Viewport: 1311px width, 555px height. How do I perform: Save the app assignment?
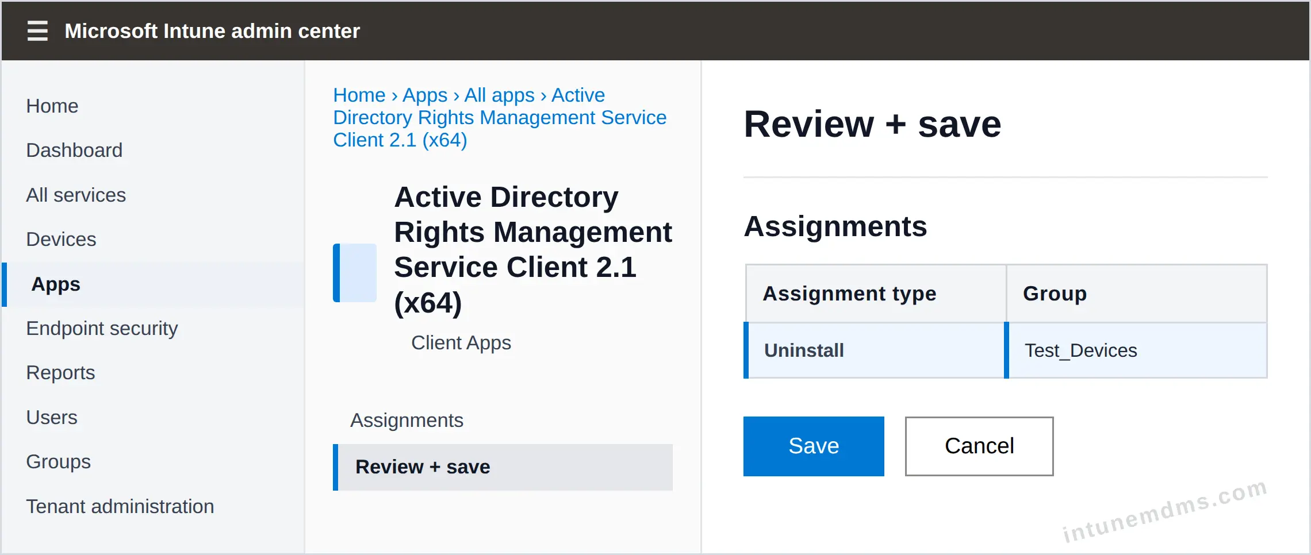(814, 446)
